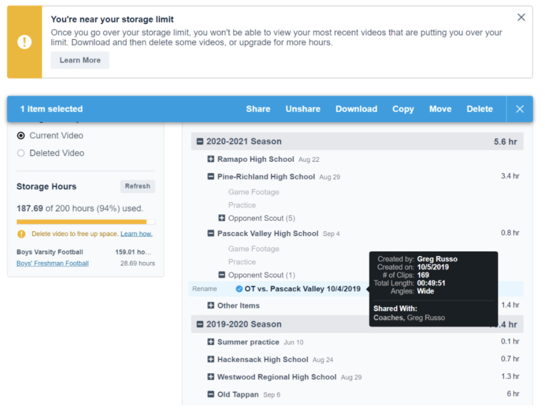Click Share in the selection toolbar
The height and width of the screenshot is (415, 545).
258,109
